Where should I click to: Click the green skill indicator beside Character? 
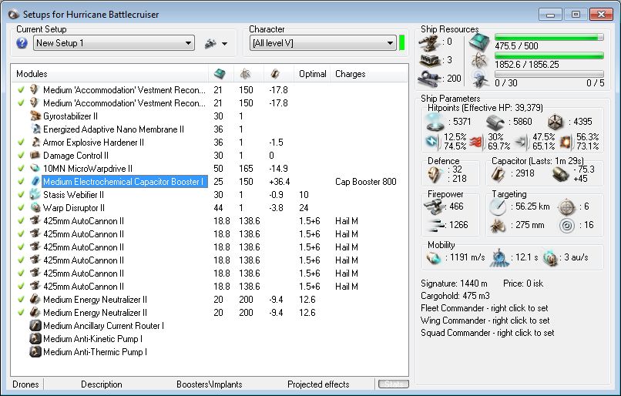click(401, 43)
